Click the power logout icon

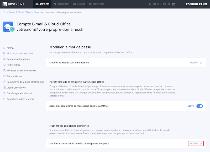point(164,4)
